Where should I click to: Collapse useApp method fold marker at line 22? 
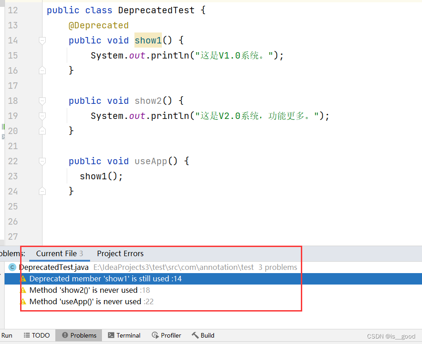click(x=42, y=161)
